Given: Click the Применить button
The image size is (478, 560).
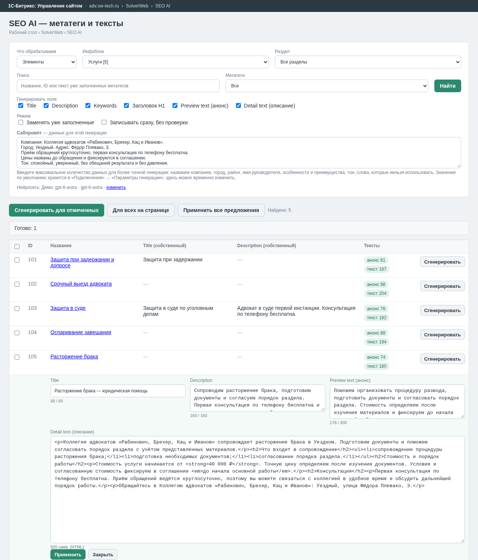Looking at the screenshot, I should click(x=68, y=554).
